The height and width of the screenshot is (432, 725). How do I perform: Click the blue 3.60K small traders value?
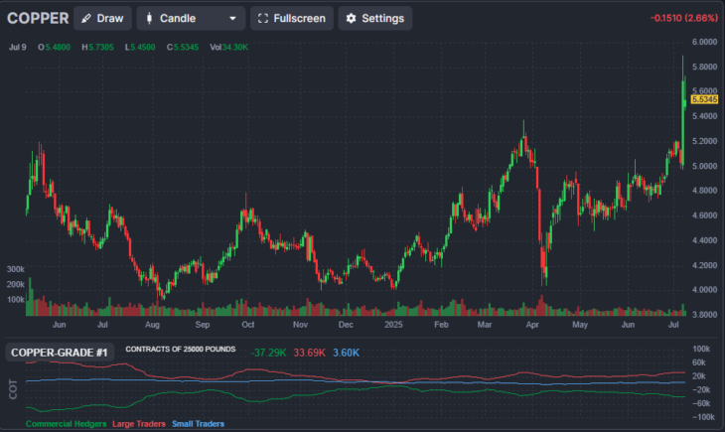coord(346,353)
